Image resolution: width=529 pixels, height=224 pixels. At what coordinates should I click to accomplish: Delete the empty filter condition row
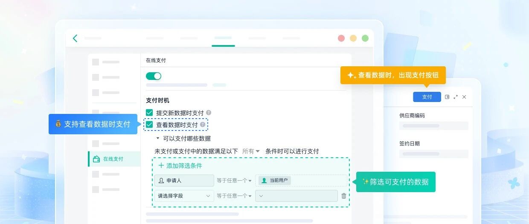(x=344, y=196)
